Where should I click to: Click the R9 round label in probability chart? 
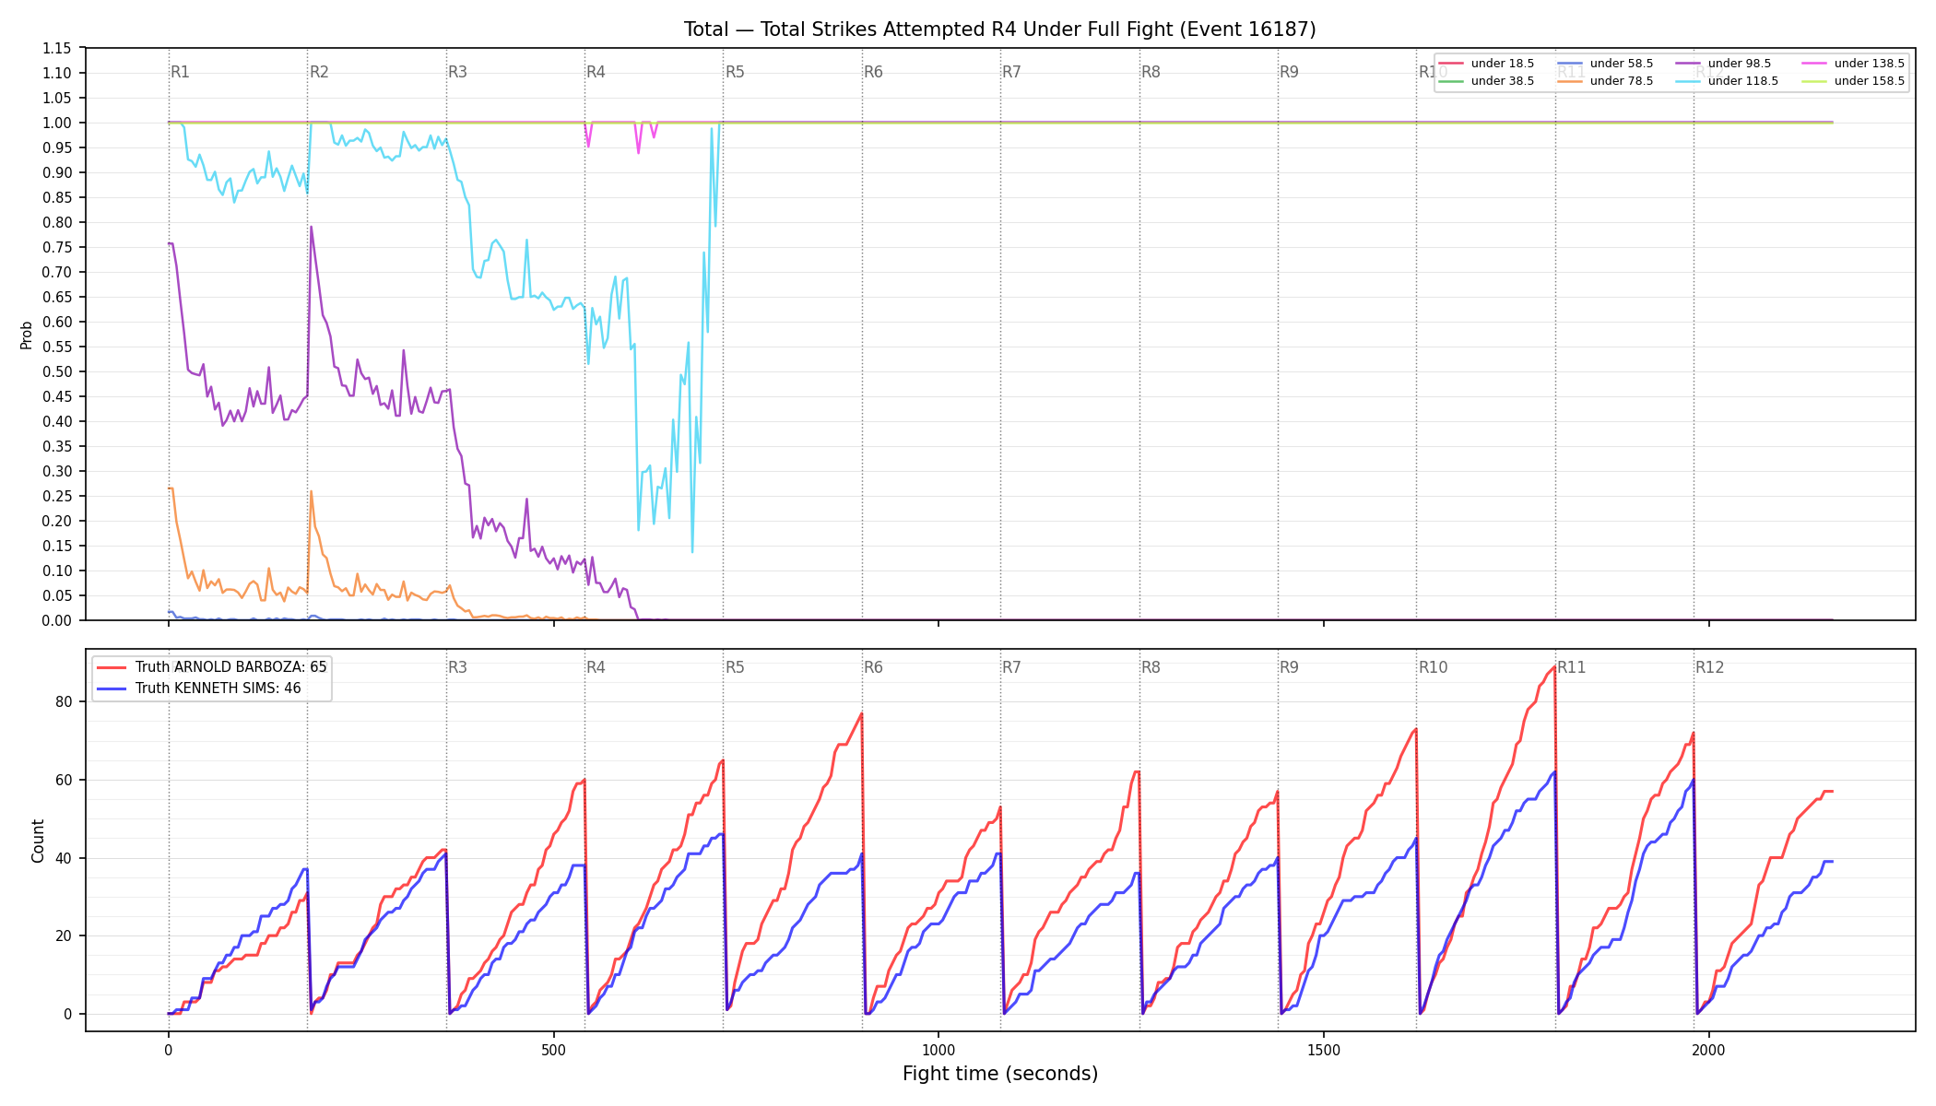click(1289, 72)
